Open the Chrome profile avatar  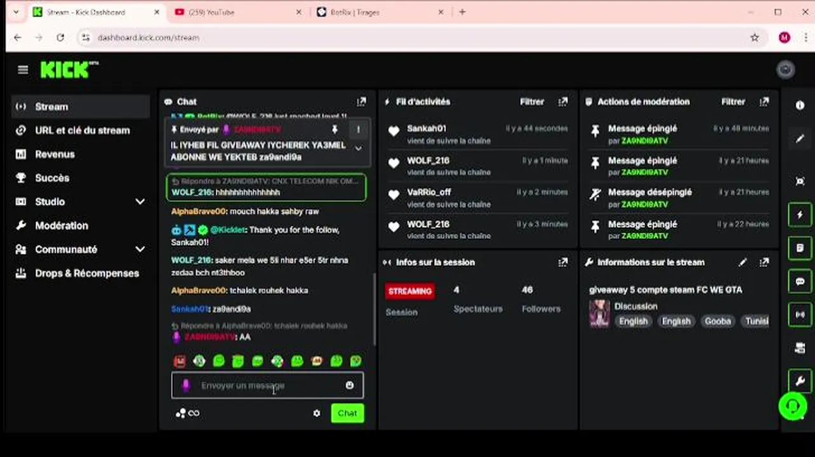785,37
